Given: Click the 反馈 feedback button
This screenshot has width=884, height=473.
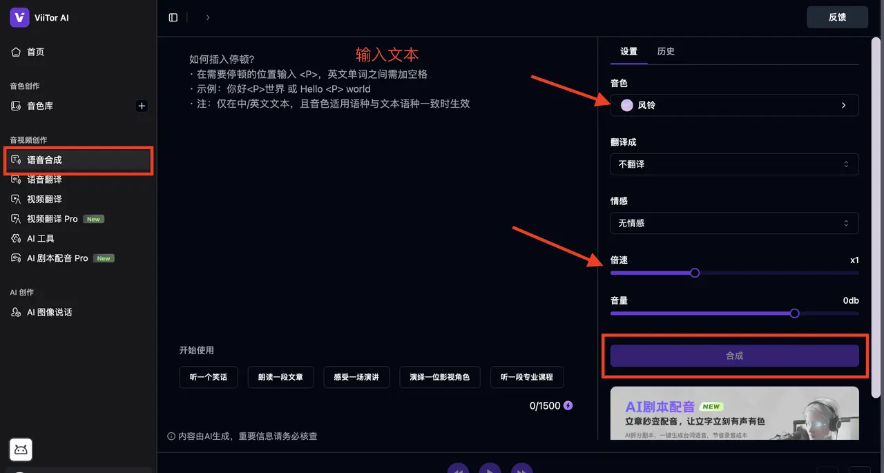Looking at the screenshot, I should pos(837,17).
